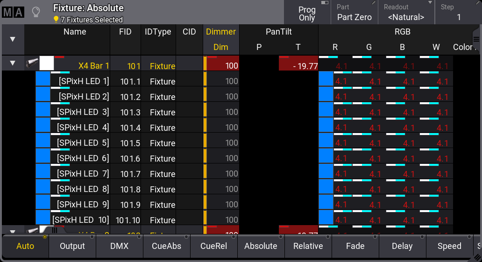This screenshot has width=482, height=262.
Task: Select the CueAbs layer tab
Action: coord(167,246)
